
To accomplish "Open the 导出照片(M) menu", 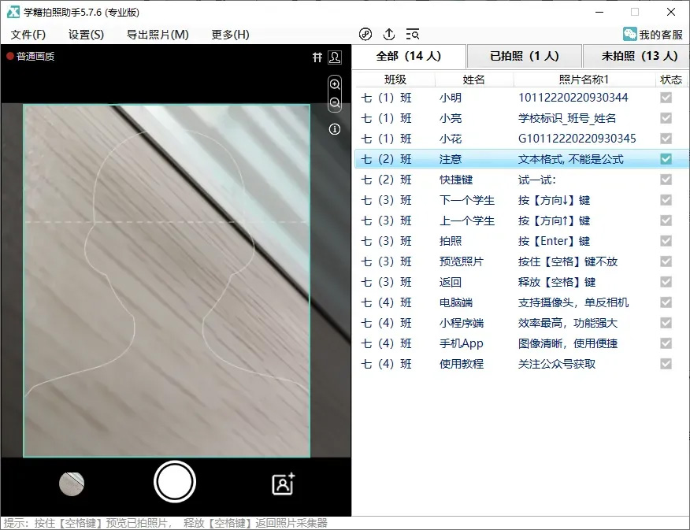I will 158,35.
